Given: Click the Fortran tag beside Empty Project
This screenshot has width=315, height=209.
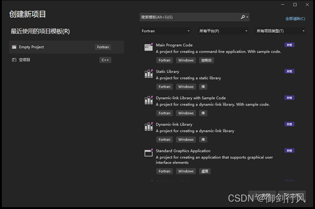Looking at the screenshot, I should (103, 47).
